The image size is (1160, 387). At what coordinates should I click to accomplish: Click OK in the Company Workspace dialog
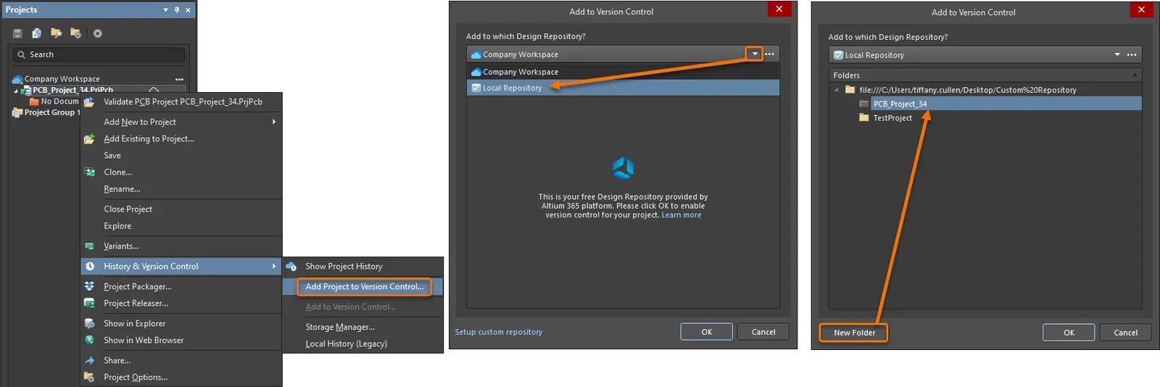pyautogui.click(x=707, y=332)
